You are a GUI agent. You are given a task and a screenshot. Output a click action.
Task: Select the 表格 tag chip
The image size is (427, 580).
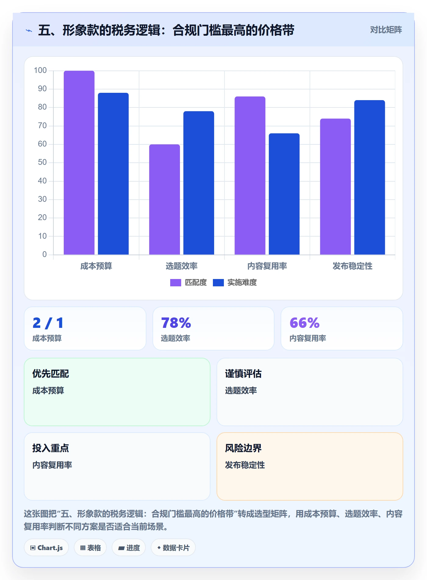click(x=90, y=548)
